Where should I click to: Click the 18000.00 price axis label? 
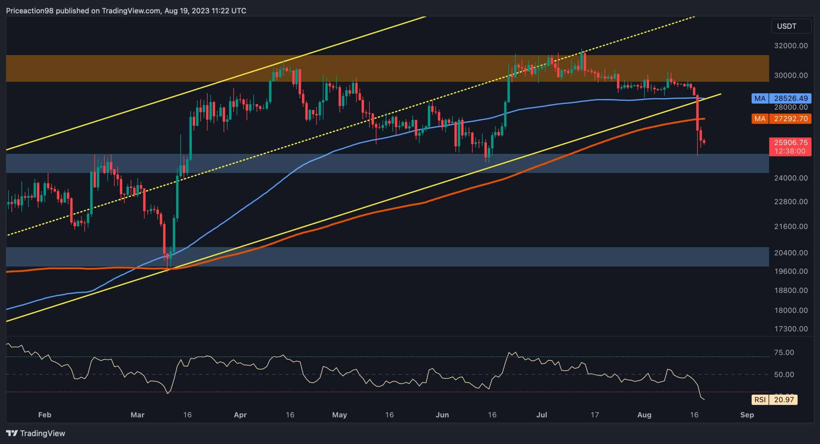pos(791,310)
